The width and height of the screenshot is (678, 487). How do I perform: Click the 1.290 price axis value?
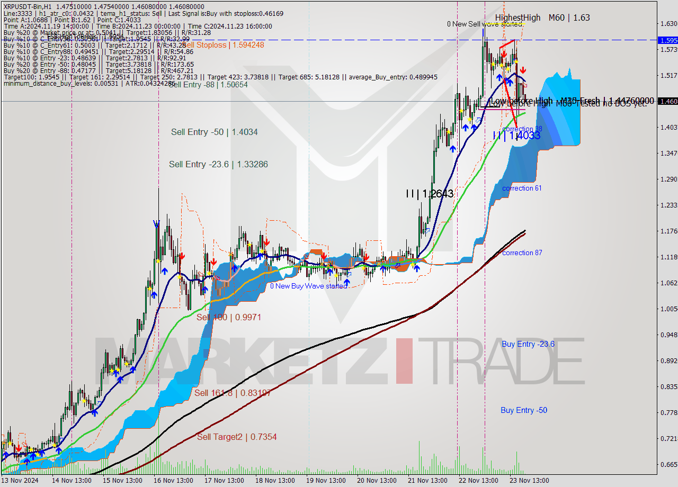click(x=668, y=179)
